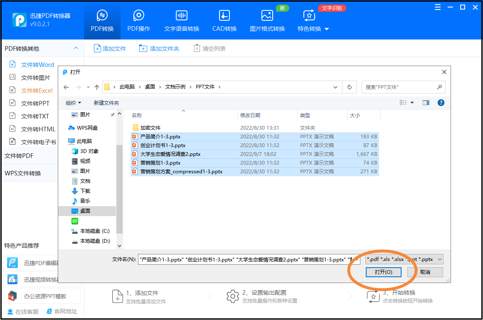Screen dimensions: 483x320
Task: Open the dialog help icon
Action: point(441,103)
